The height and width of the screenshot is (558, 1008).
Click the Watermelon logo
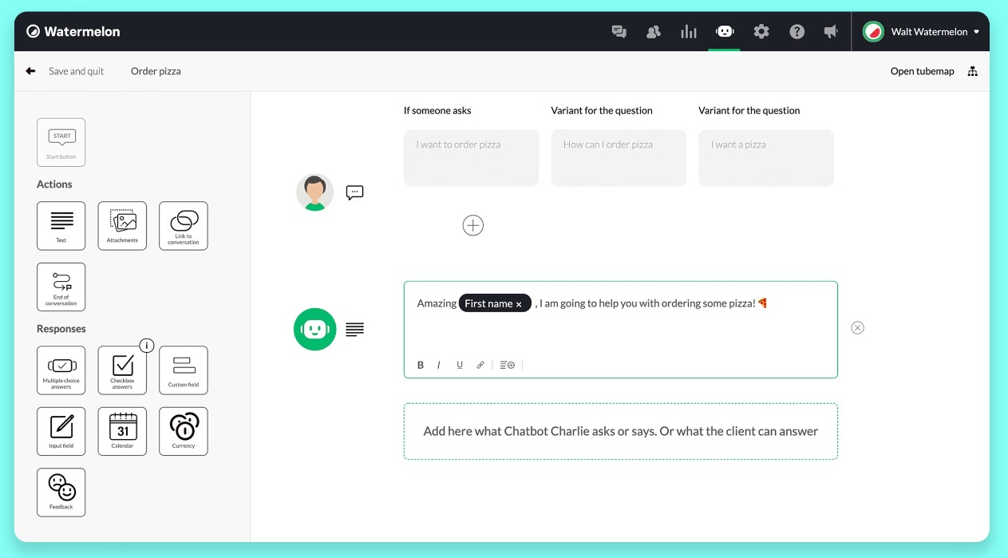coord(73,32)
